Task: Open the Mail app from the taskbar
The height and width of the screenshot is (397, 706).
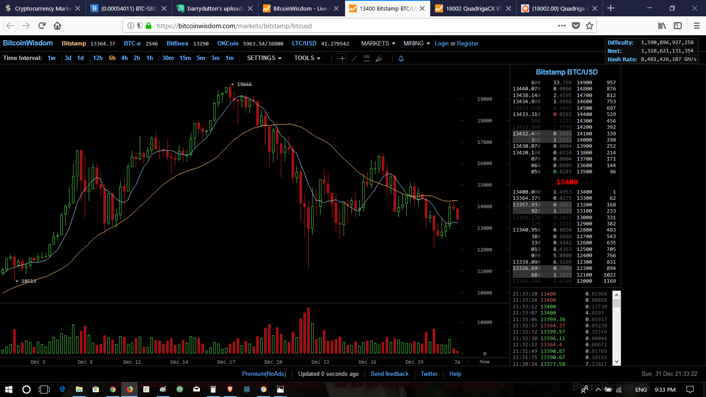Action: [x=196, y=390]
